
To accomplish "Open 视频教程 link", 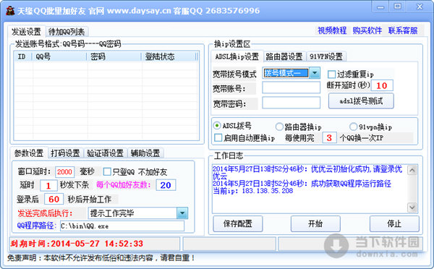I will coord(332,30).
